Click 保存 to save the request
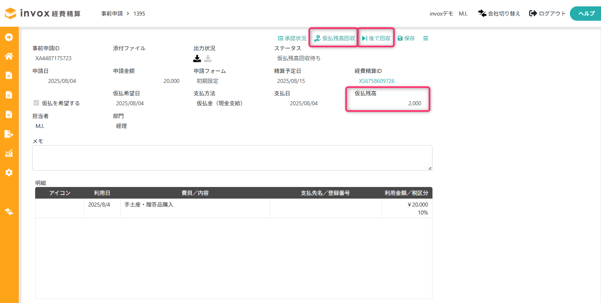 (406, 38)
